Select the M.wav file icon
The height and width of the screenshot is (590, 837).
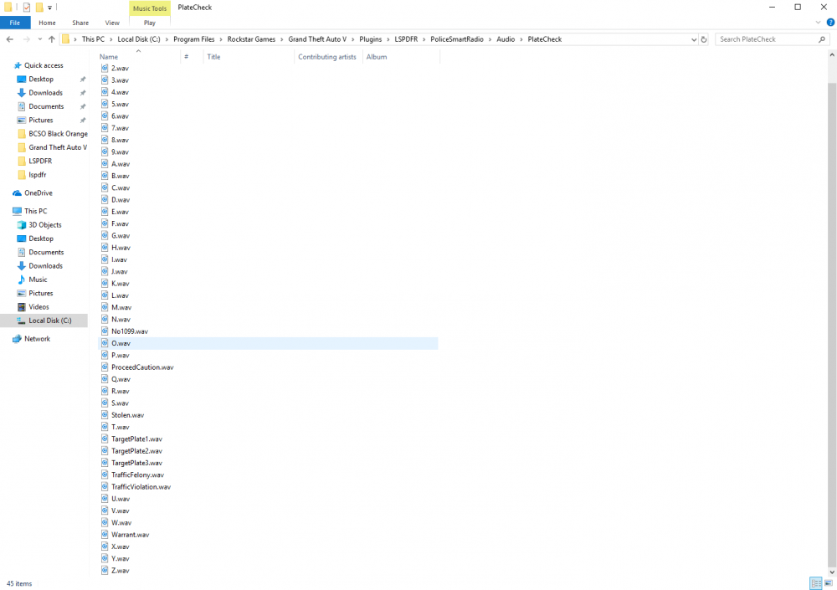pyautogui.click(x=105, y=307)
